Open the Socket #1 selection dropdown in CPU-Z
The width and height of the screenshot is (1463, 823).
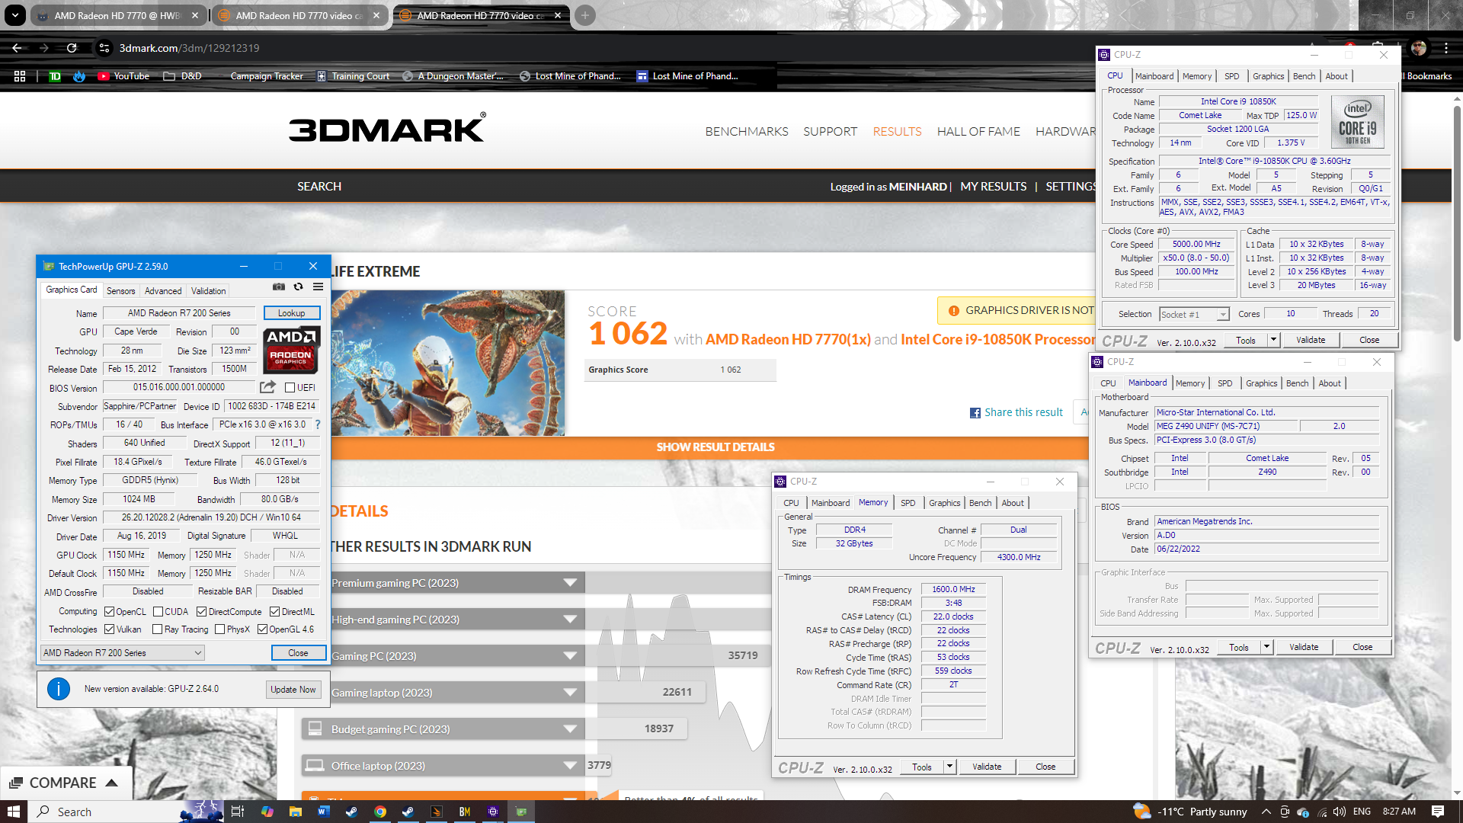pos(1194,315)
